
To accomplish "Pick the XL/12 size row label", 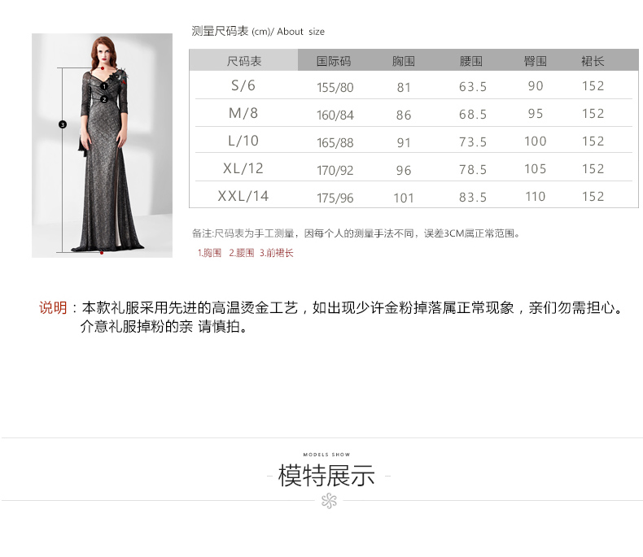I will click(243, 168).
